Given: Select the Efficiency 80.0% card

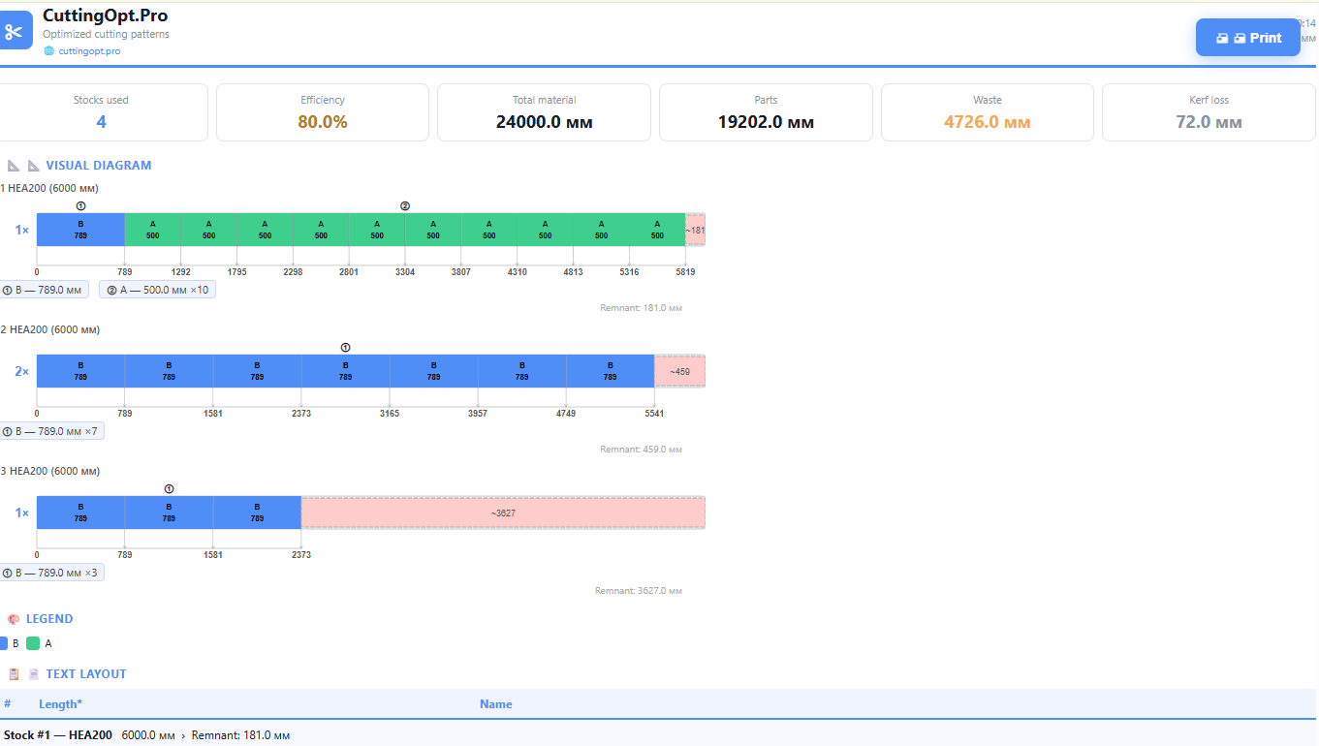Looking at the screenshot, I should coord(323,112).
